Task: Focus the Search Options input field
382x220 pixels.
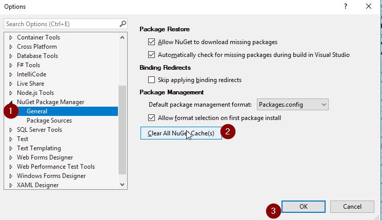Action: 62,24
